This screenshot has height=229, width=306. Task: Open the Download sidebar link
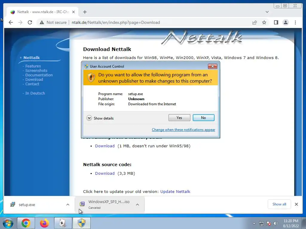[34, 79]
